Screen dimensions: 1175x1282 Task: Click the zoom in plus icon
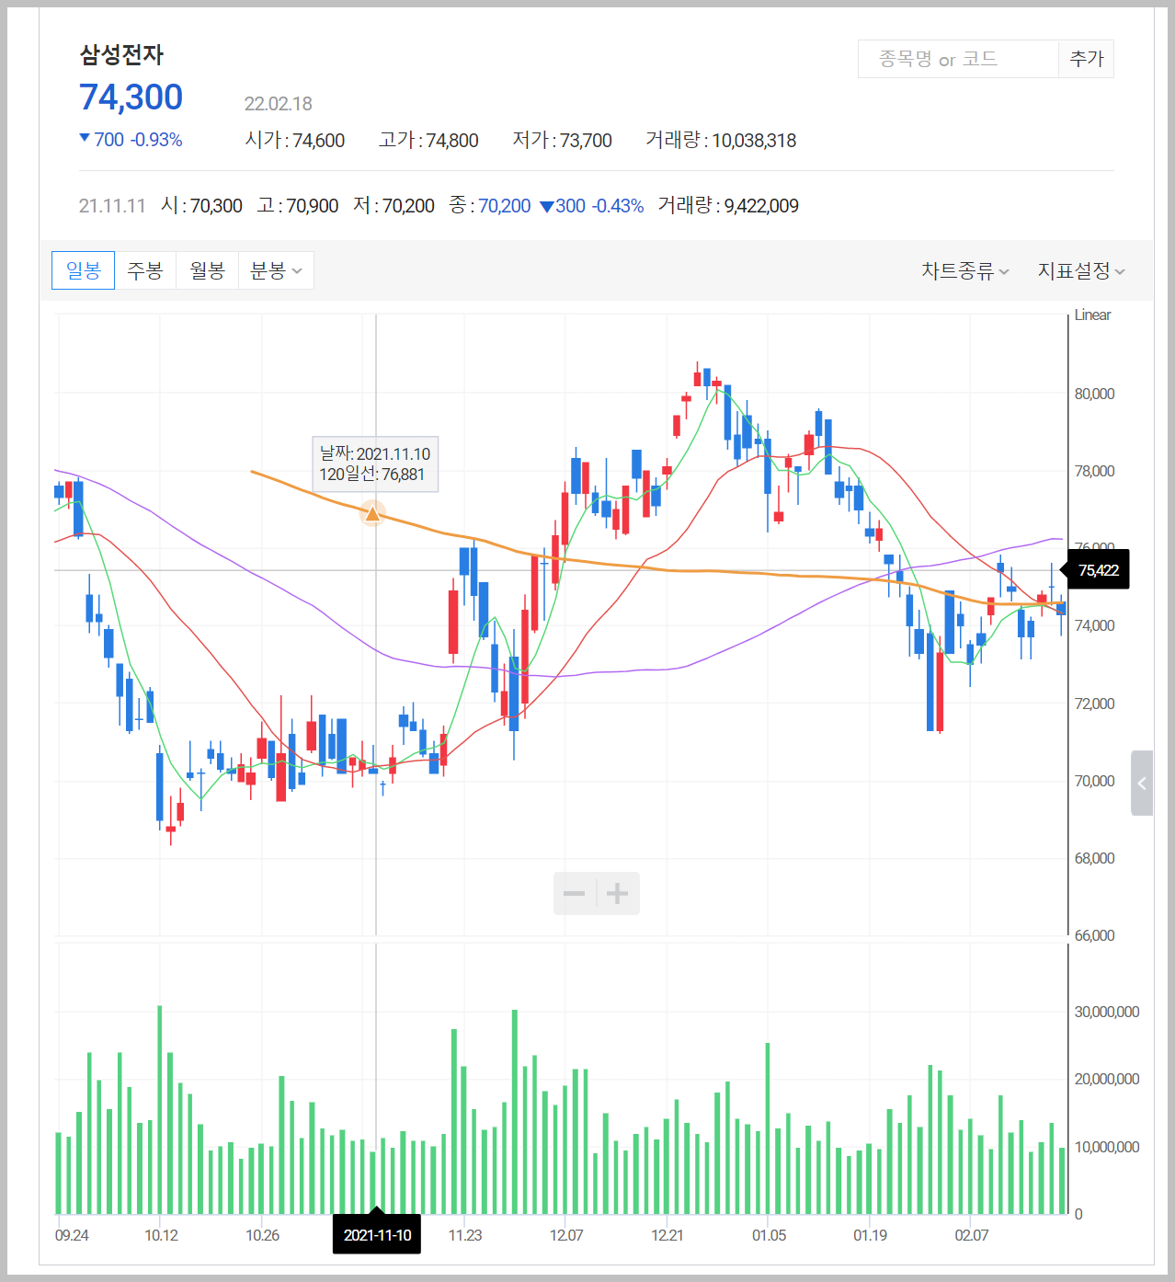point(618,893)
